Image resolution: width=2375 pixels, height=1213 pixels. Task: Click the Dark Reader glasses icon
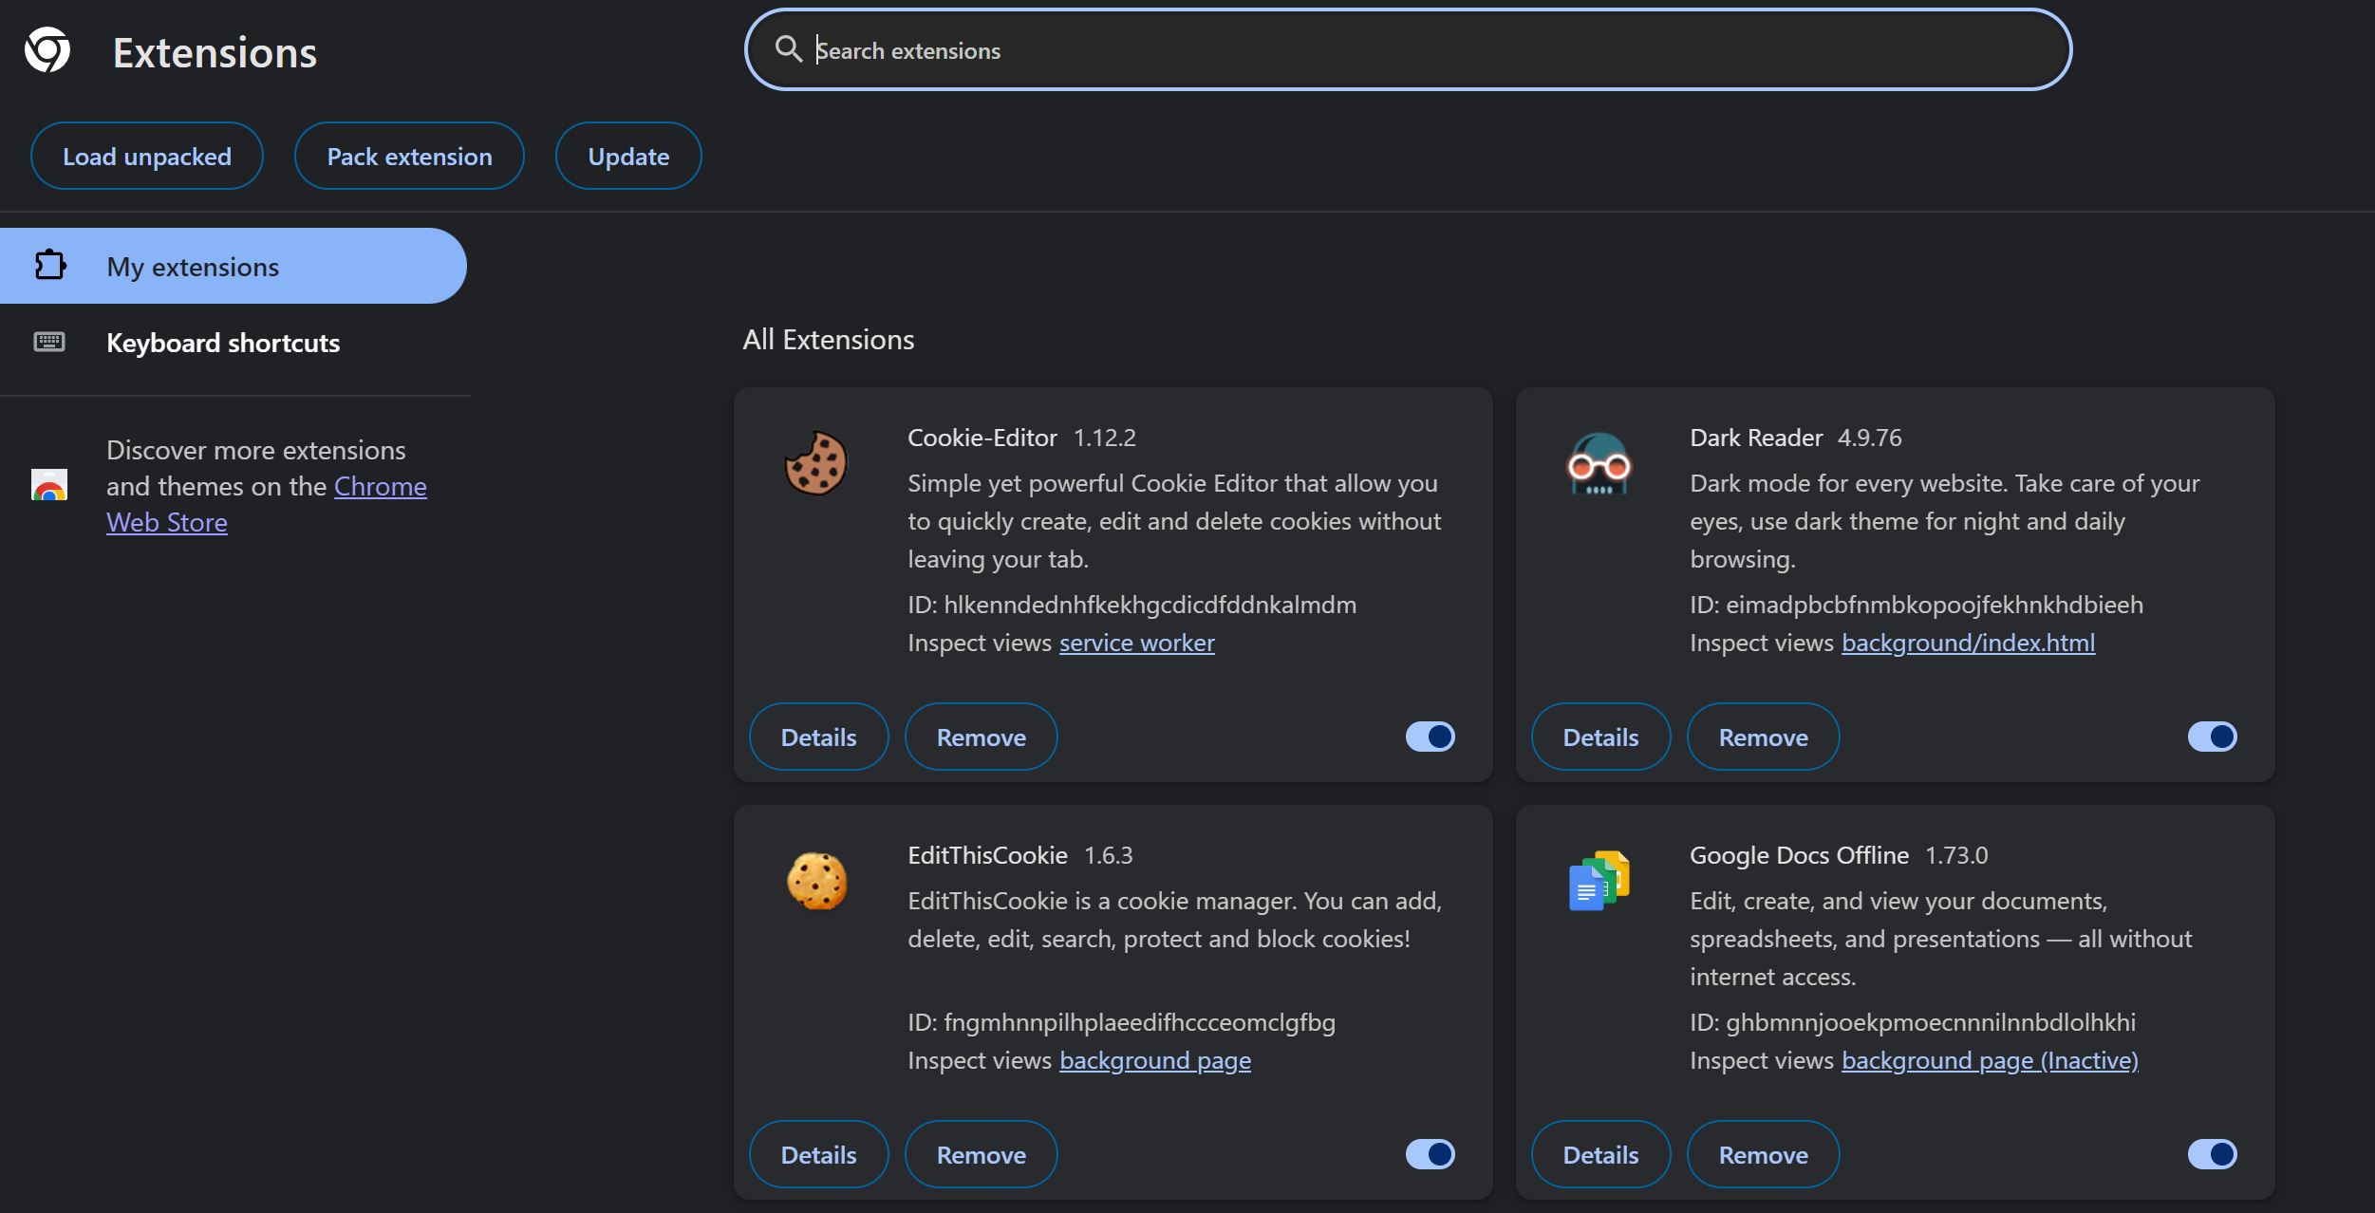click(x=1599, y=464)
